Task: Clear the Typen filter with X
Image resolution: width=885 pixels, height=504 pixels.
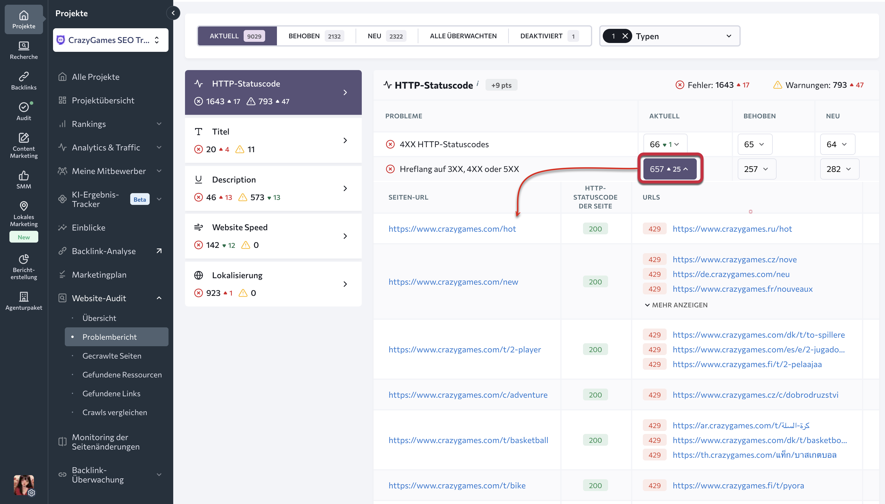Action: [625, 36]
